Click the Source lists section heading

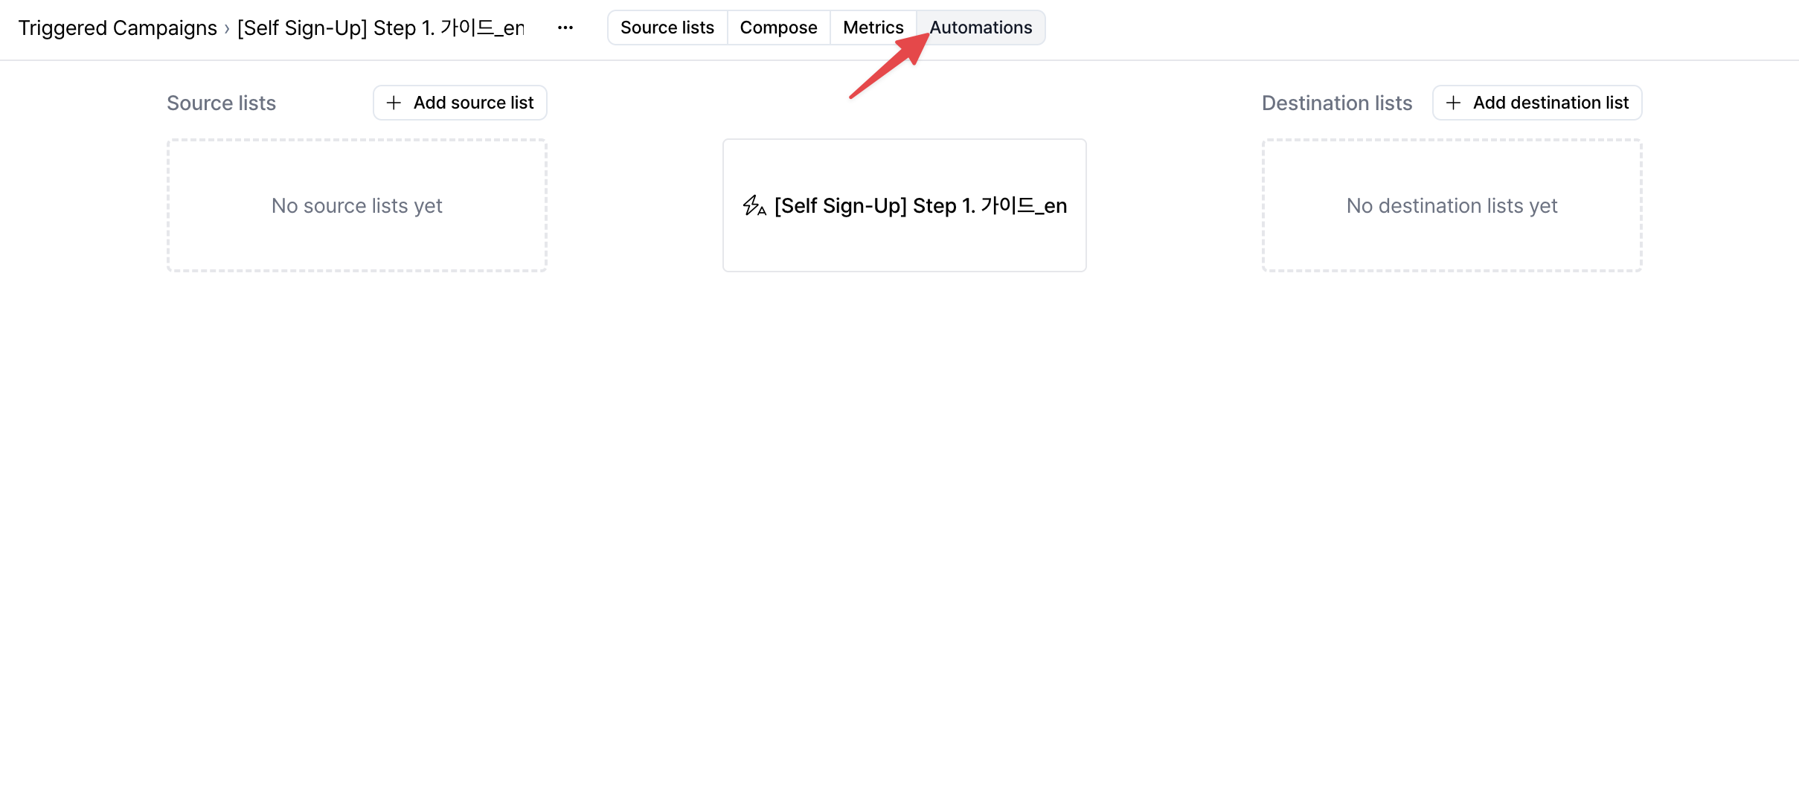point(221,103)
